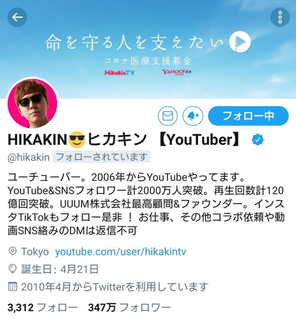This screenshot has height=325, width=296.
Task: Go back using the arrow icon
Action: (17, 17)
